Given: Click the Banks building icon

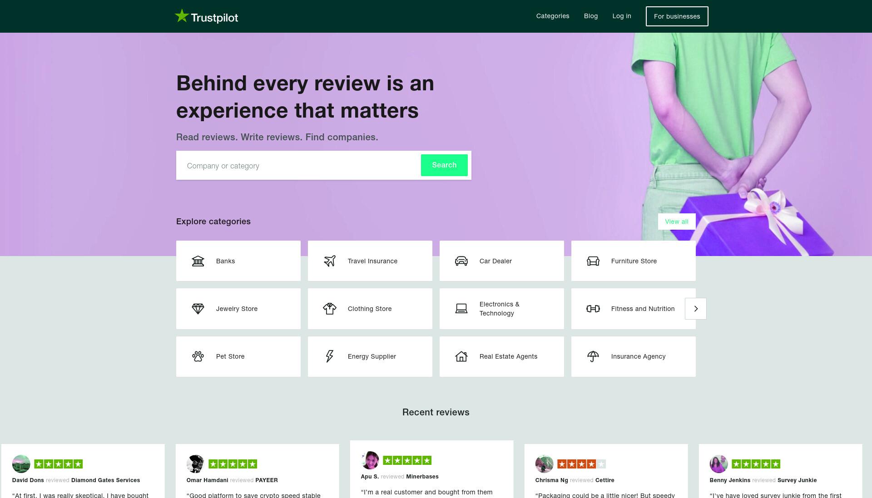Looking at the screenshot, I should tap(198, 261).
